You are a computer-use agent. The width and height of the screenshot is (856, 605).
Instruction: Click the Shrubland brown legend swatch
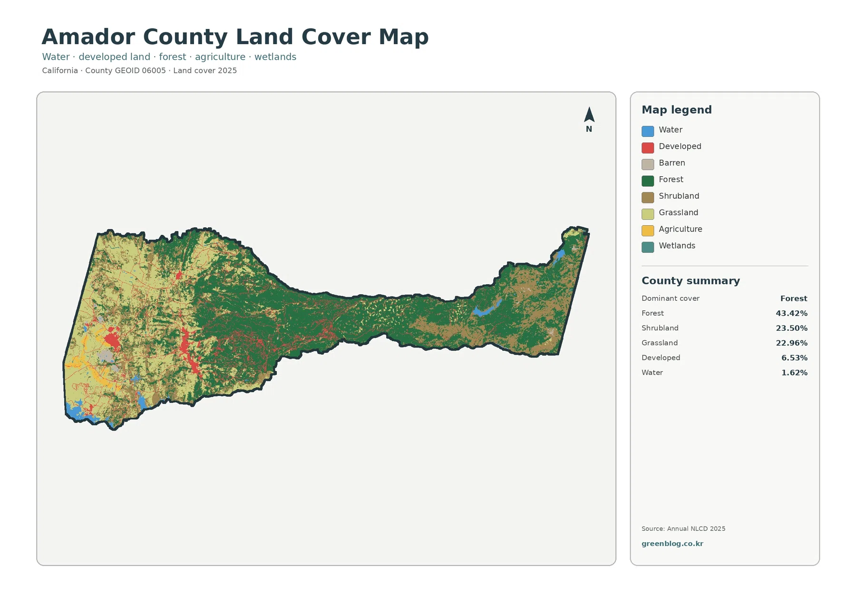click(x=648, y=197)
